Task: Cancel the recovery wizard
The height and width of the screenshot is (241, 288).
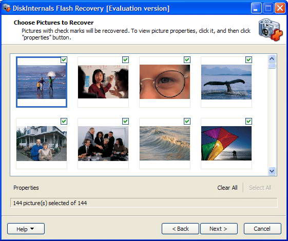Action: coord(262,229)
